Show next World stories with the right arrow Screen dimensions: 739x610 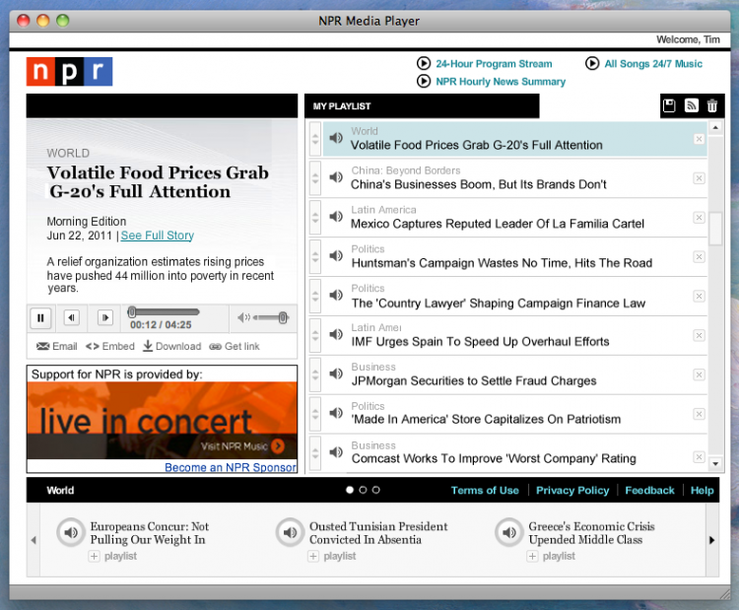[x=712, y=540]
